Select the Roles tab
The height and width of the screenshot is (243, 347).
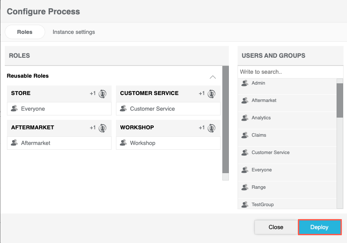coord(25,32)
